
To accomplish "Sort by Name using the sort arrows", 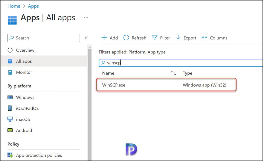I will pos(173,73).
